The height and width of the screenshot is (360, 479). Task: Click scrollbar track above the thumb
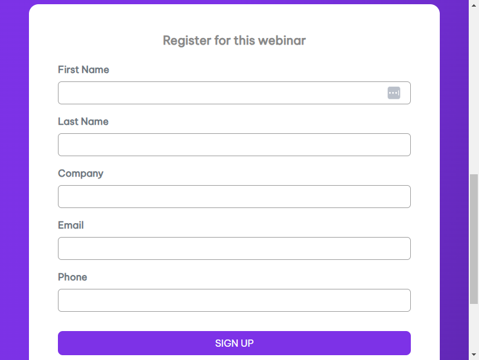[x=474, y=92]
